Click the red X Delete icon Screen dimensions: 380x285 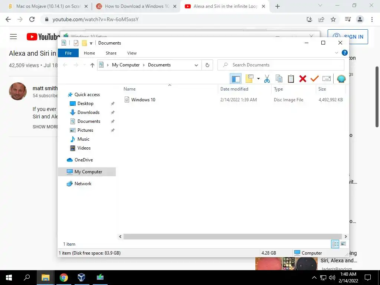303,79
